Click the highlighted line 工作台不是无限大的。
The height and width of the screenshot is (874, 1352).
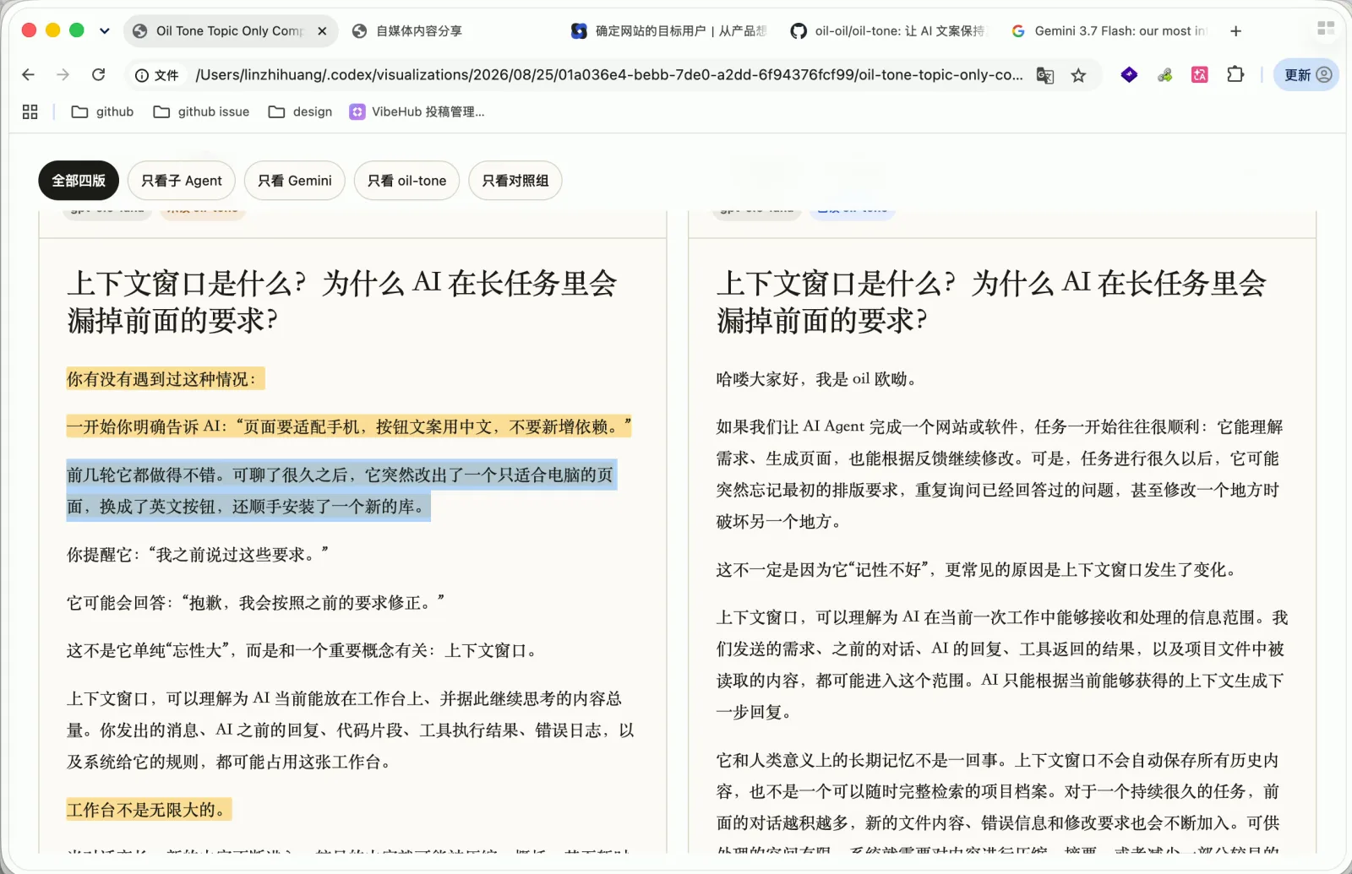coord(149,811)
